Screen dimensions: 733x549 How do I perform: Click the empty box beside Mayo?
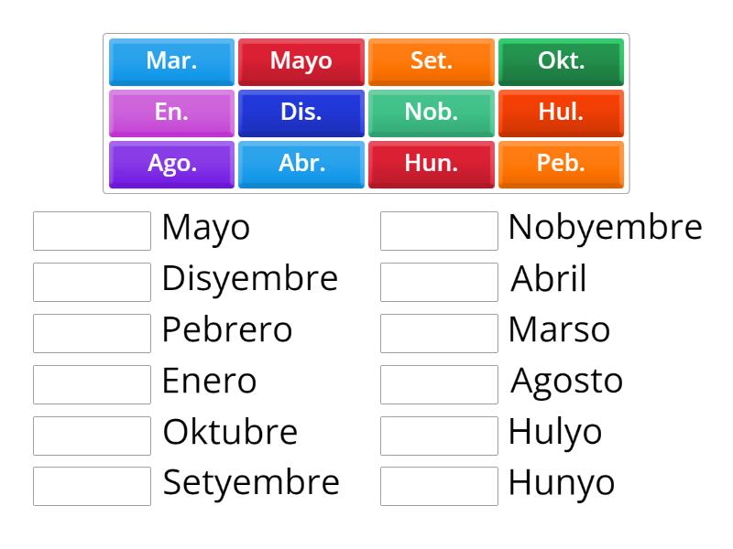click(92, 231)
